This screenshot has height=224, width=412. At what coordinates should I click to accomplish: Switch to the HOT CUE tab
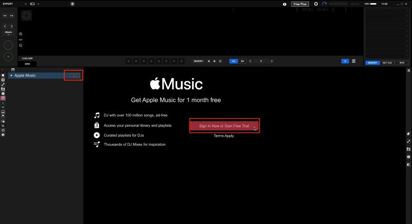pos(387,63)
